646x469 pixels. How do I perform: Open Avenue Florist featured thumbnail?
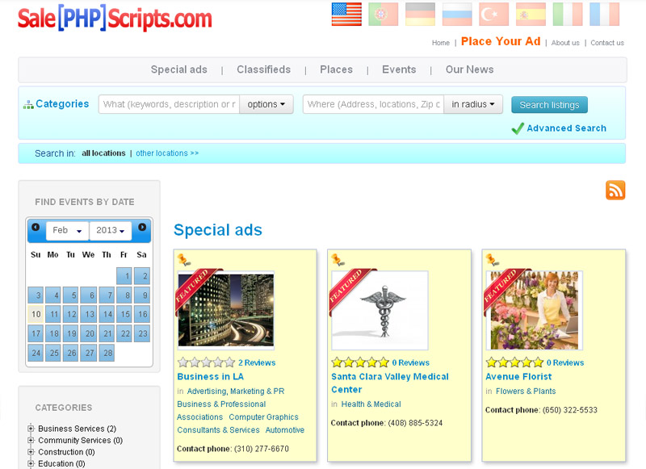point(535,311)
